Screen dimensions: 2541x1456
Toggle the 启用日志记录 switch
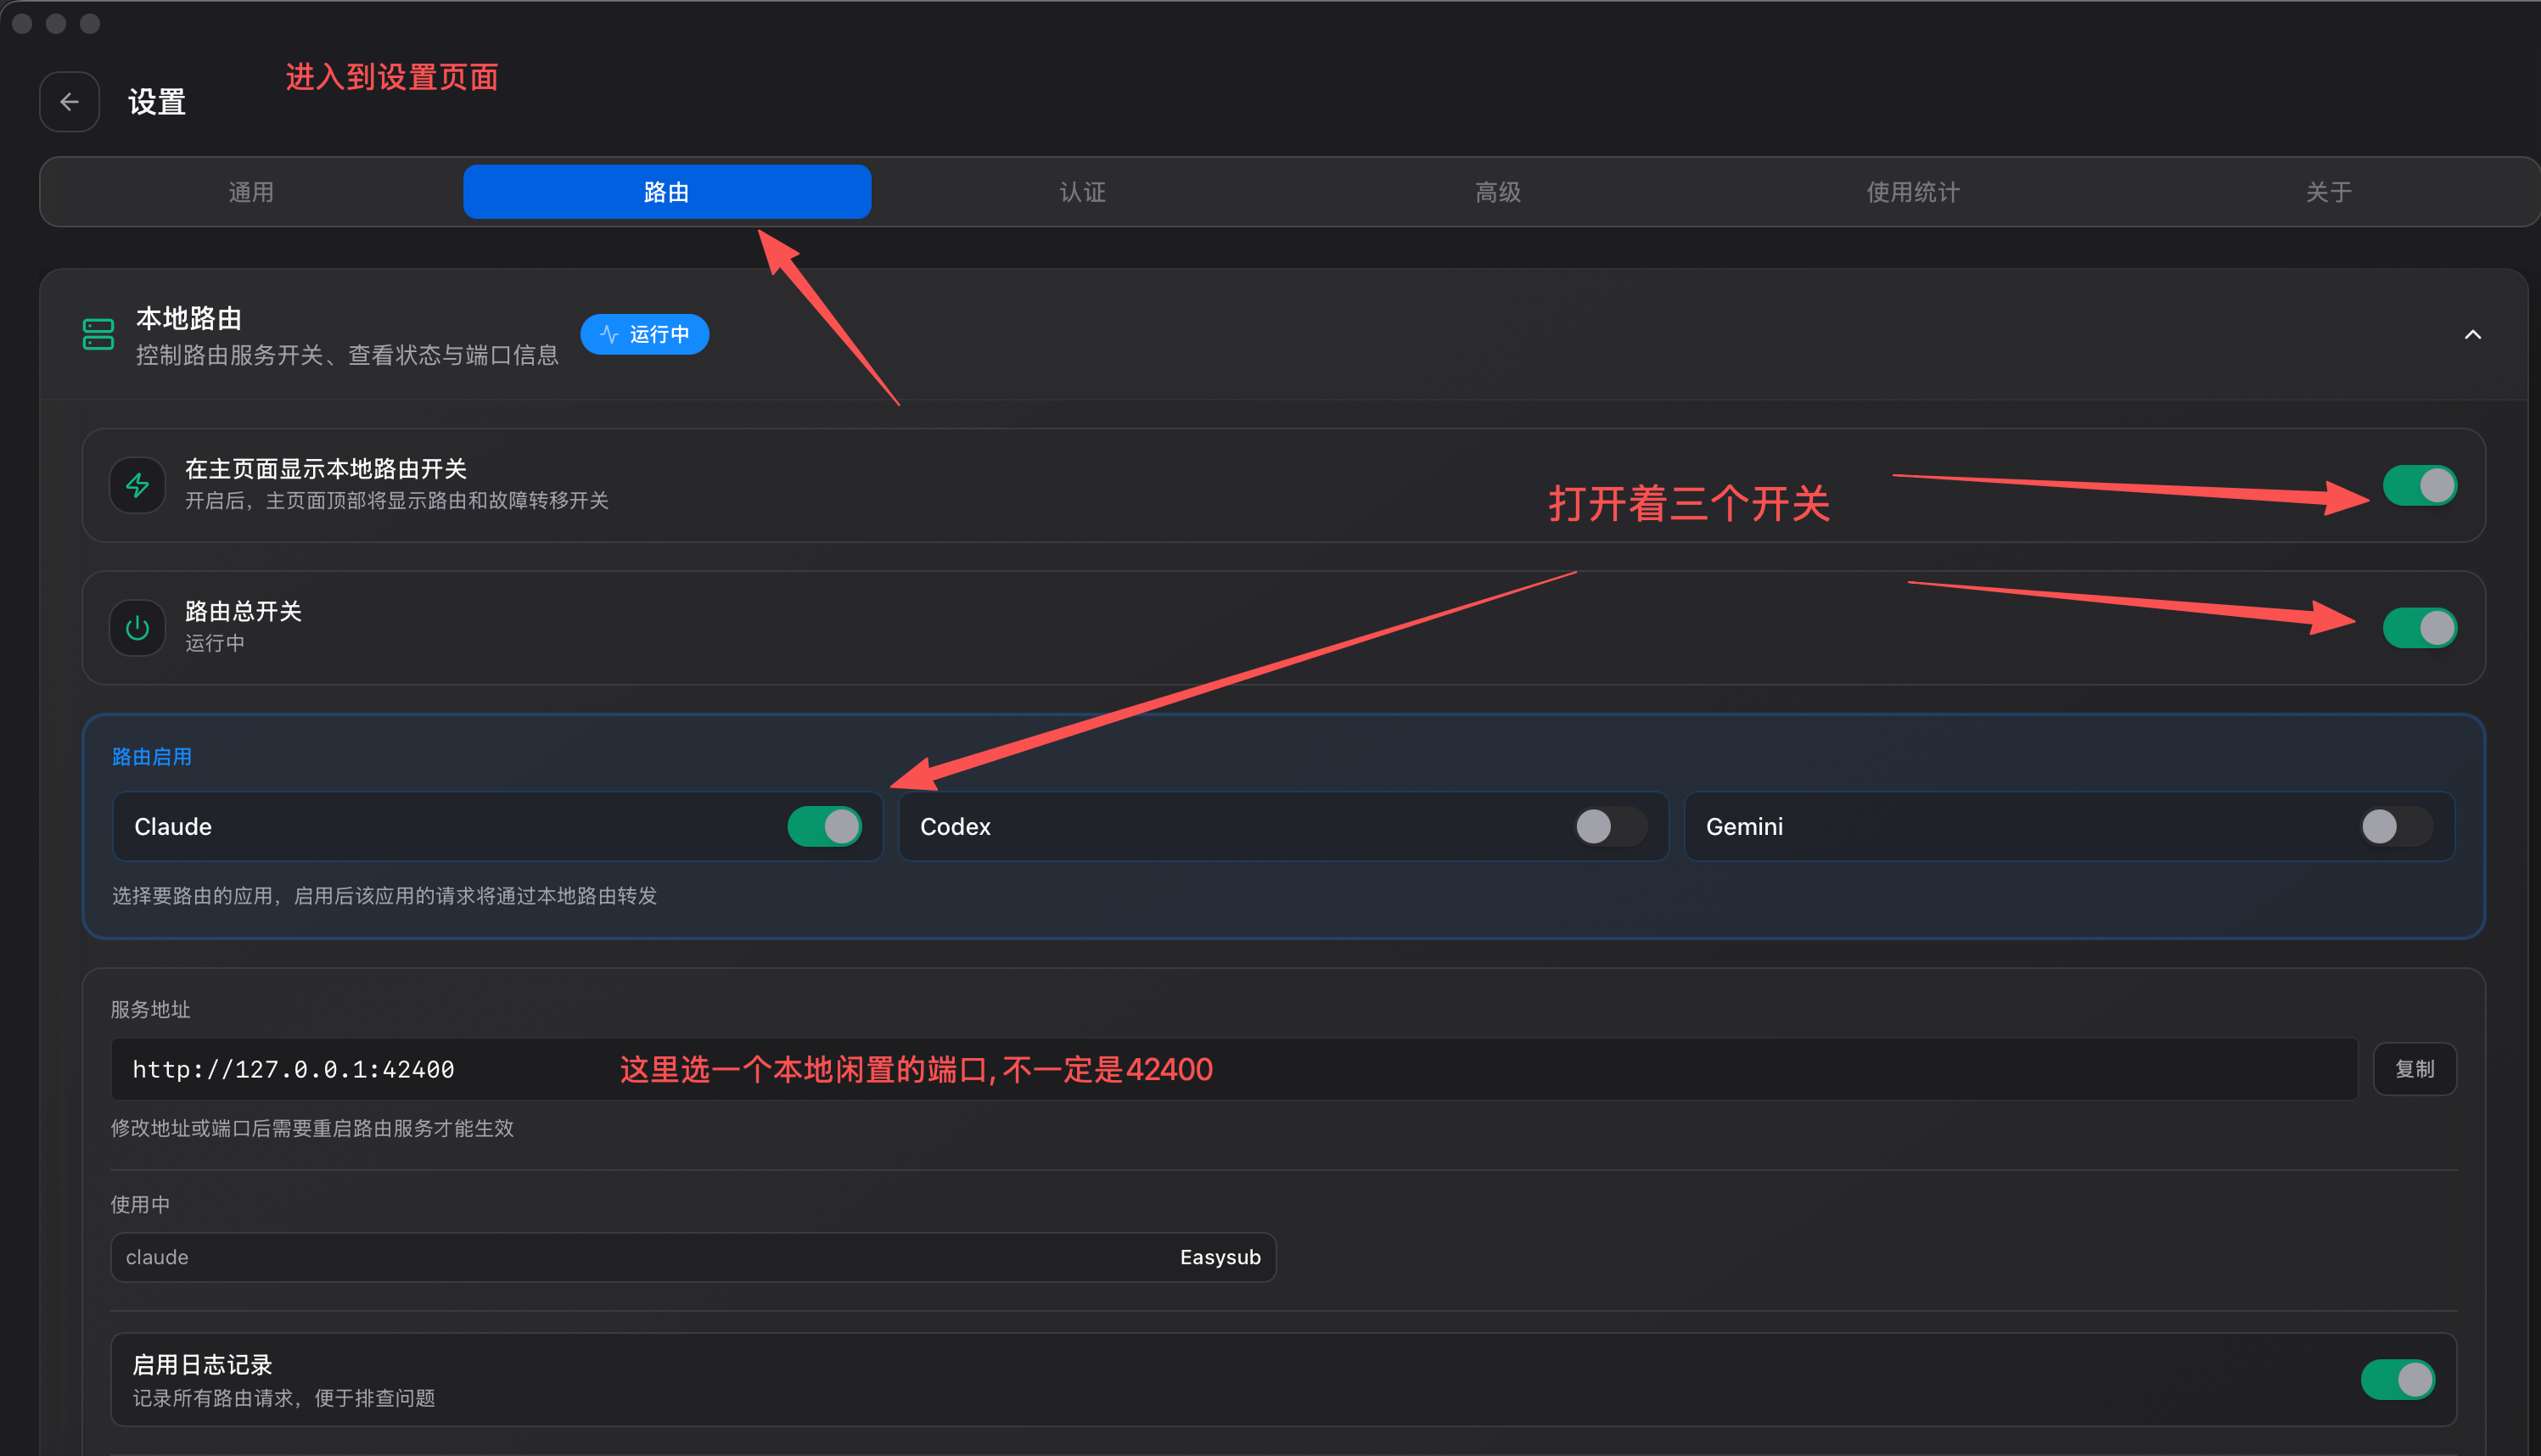coord(2397,1380)
